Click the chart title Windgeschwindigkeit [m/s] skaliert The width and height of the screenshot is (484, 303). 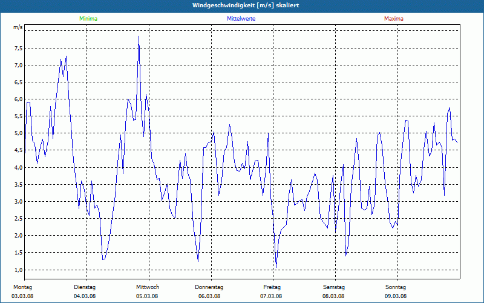[246, 5]
